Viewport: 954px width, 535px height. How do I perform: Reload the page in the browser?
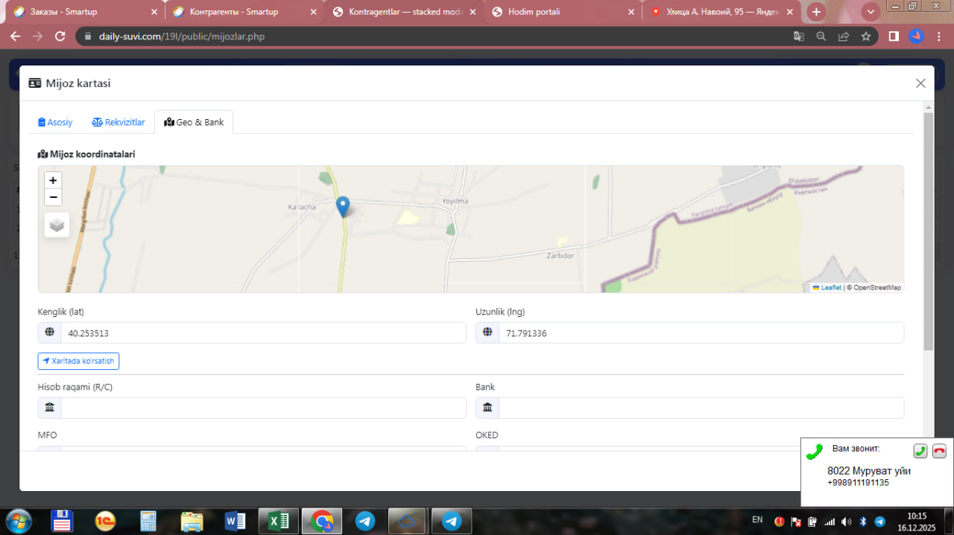point(60,36)
